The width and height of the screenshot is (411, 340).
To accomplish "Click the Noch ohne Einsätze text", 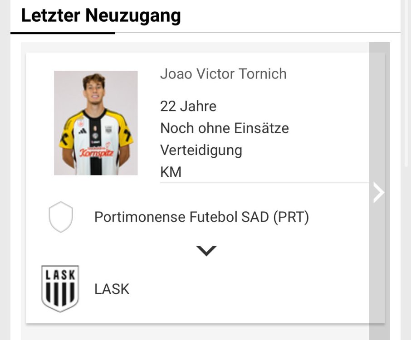I will [225, 128].
